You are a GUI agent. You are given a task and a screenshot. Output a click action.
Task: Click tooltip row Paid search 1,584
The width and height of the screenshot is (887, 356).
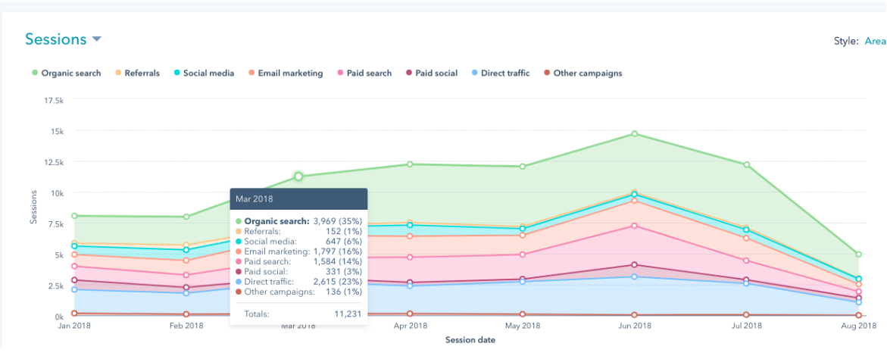298,261
